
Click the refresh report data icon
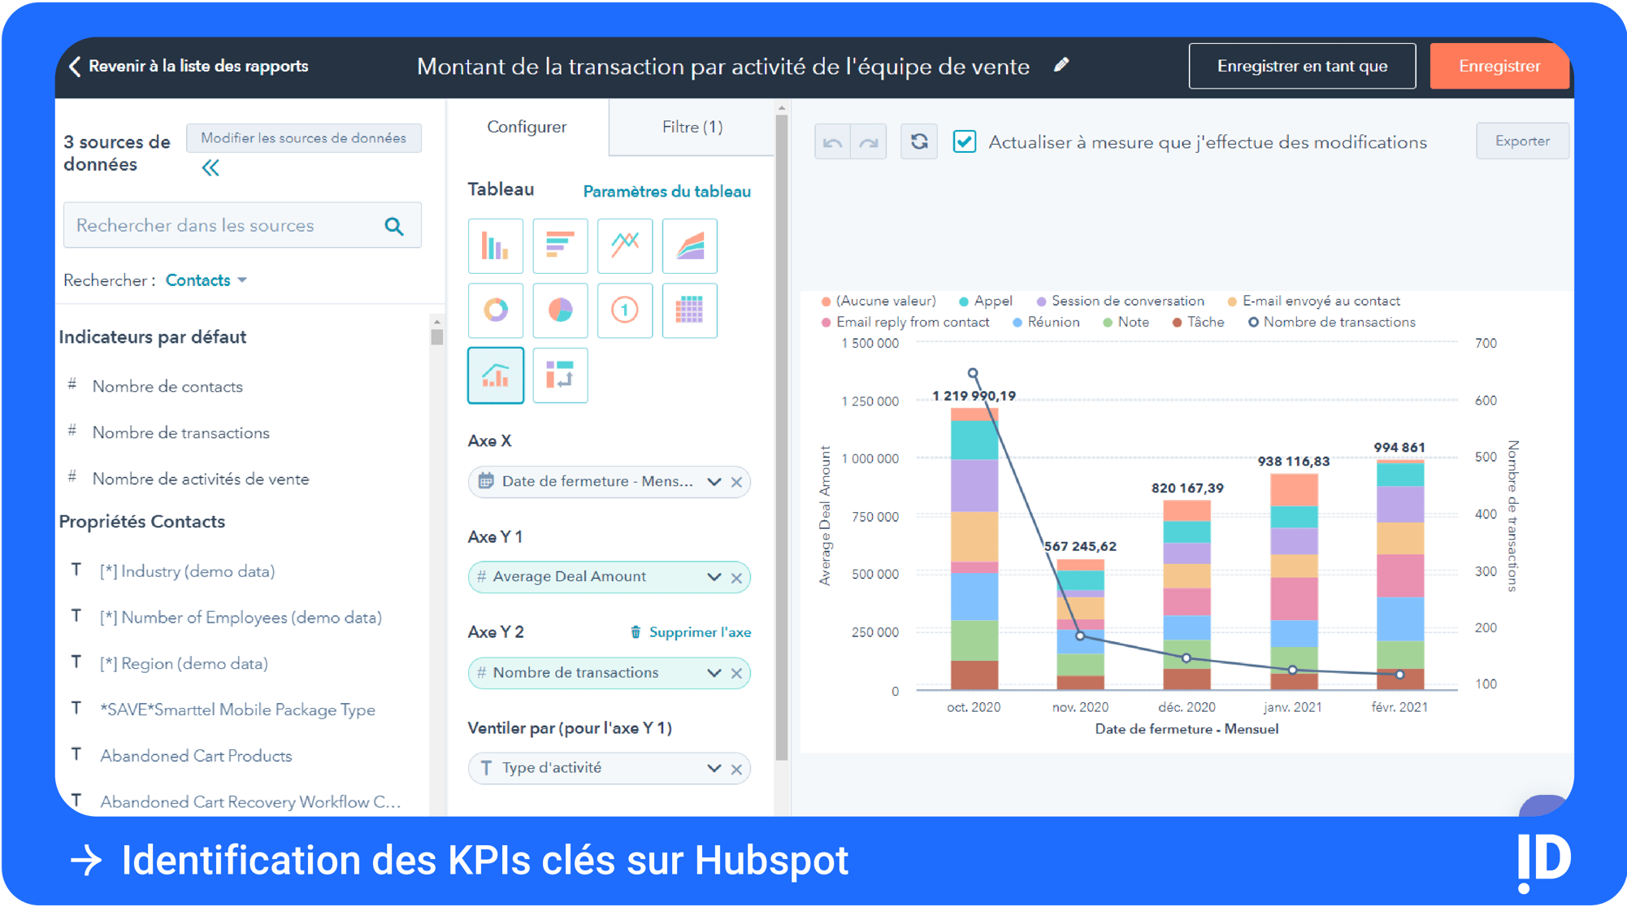(918, 141)
